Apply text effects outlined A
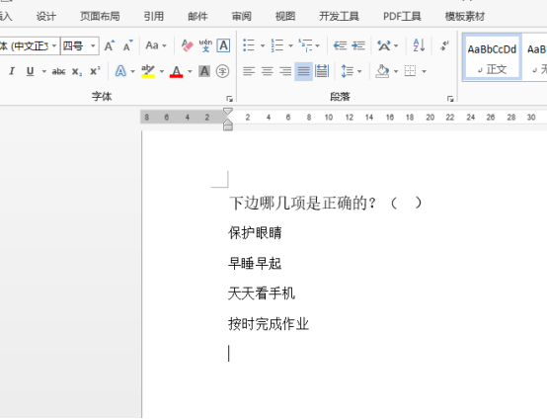 pyautogui.click(x=120, y=71)
